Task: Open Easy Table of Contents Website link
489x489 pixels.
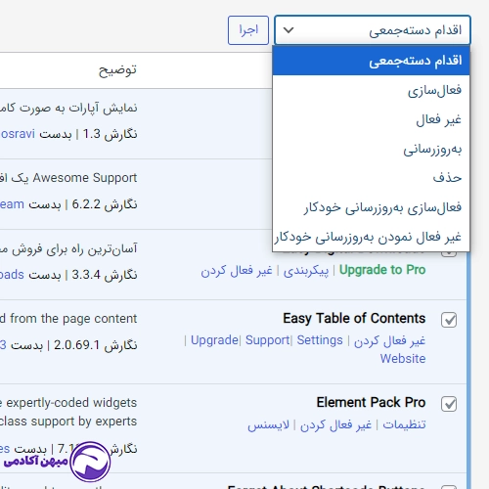Action: 403,359
